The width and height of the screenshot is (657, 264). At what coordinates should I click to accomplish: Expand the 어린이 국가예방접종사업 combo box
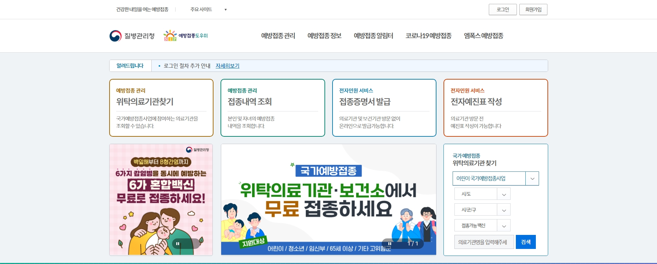click(x=495, y=178)
